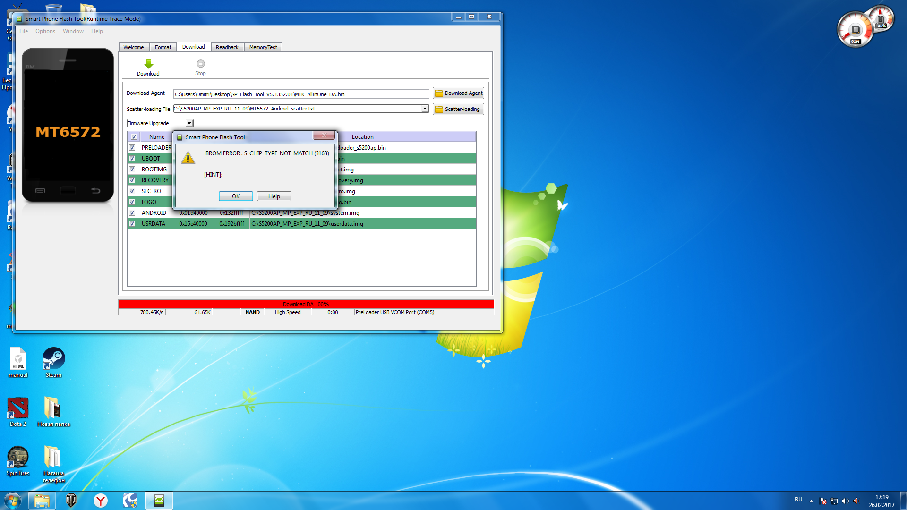This screenshot has height=510, width=907.
Task: Expand the Firmware Upgrade mode dropdown
Action: (189, 123)
